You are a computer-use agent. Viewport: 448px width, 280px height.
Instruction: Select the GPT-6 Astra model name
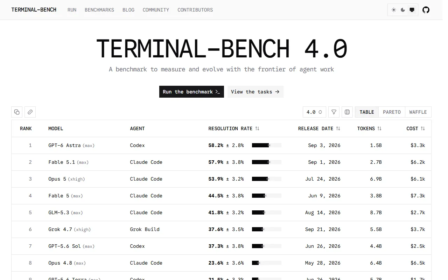(x=64, y=145)
